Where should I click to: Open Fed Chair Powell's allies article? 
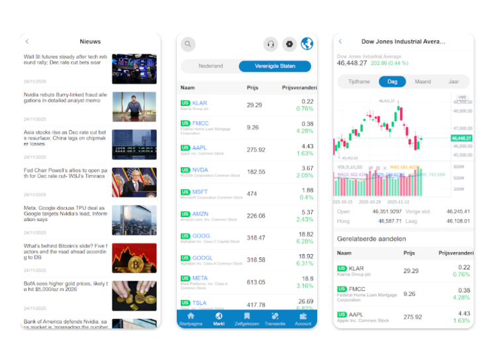90,182
